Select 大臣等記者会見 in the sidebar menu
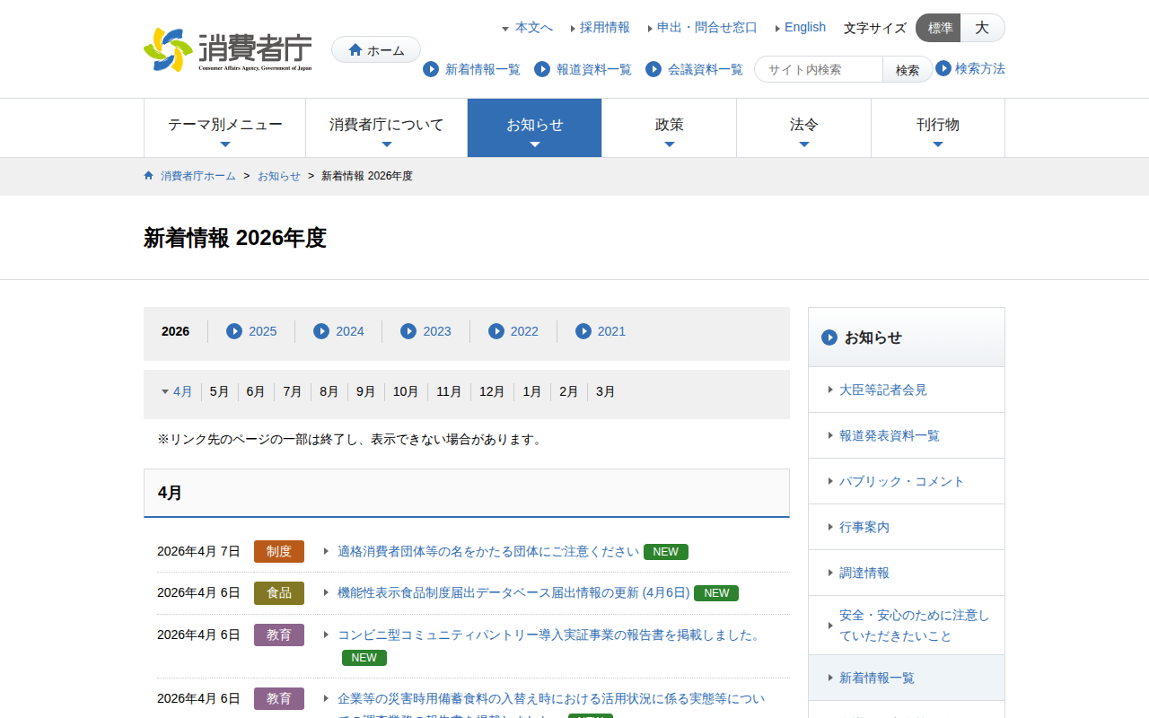The height and width of the screenshot is (718, 1149). pos(882,390)
